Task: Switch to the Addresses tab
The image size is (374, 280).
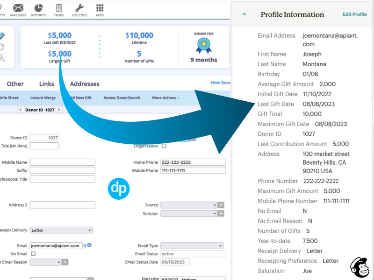Action: point(85,84)
